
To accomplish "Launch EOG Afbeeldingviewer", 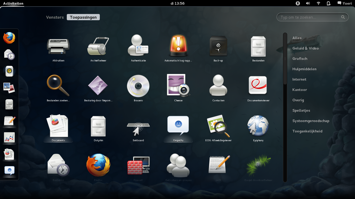I will tap(218, 129).
